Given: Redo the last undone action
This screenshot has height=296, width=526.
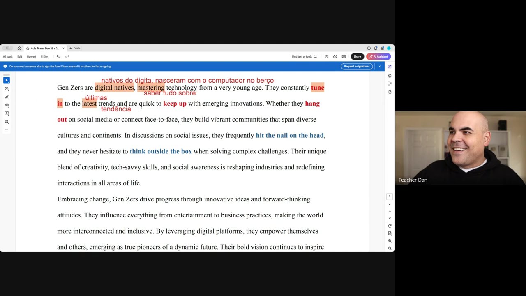Looking at the screenshot, I should click(67, 56).
